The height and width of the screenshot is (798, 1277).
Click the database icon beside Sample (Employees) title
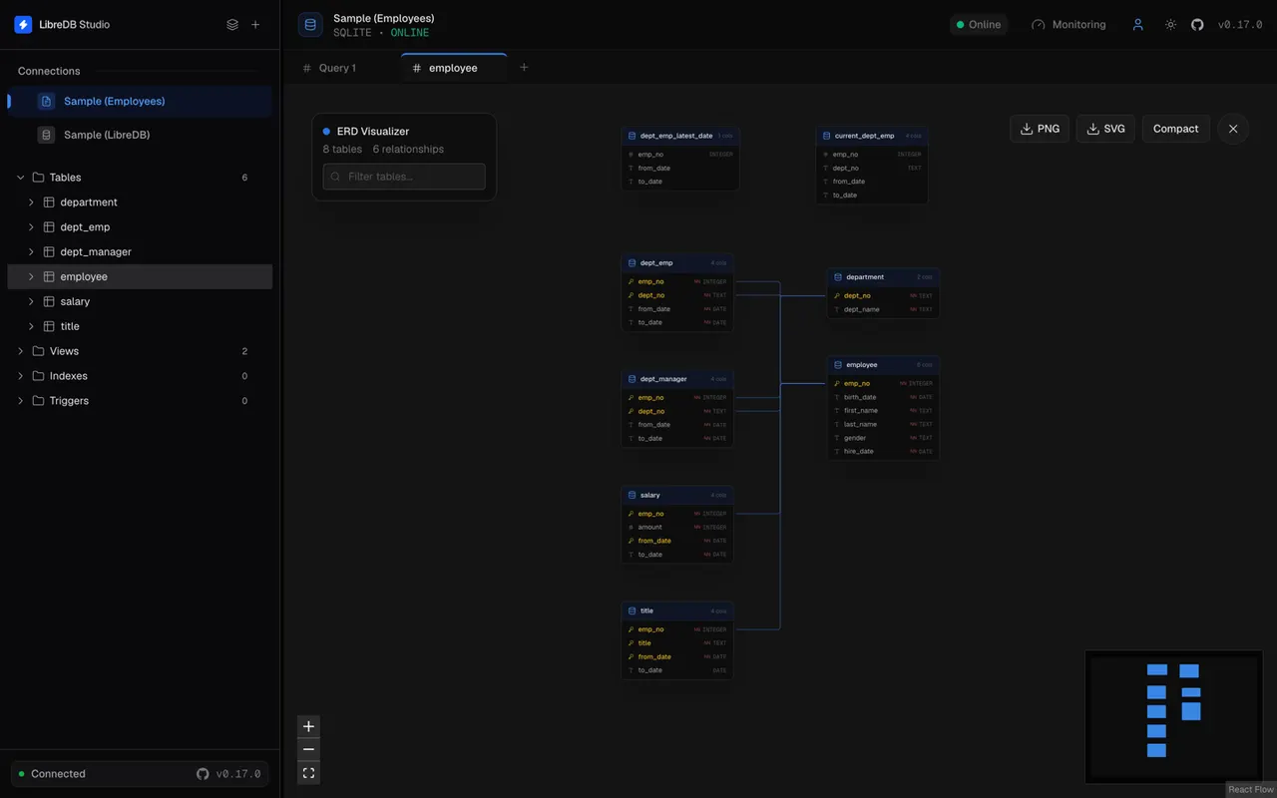310,25
